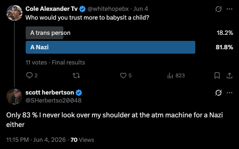
Task: Click the 11:15 PM · Jun 4, 2026 timestamp
Action: pyautogui.click(x=36, y=140)
